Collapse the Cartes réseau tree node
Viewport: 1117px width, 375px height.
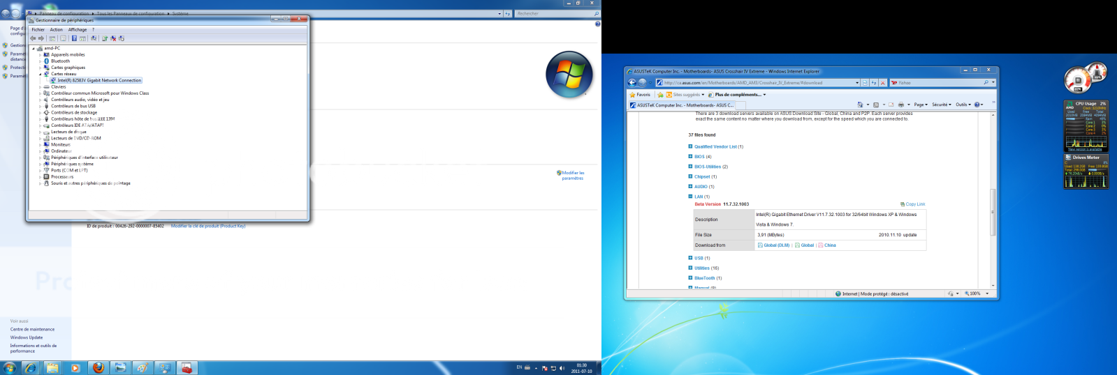(41, 74)
